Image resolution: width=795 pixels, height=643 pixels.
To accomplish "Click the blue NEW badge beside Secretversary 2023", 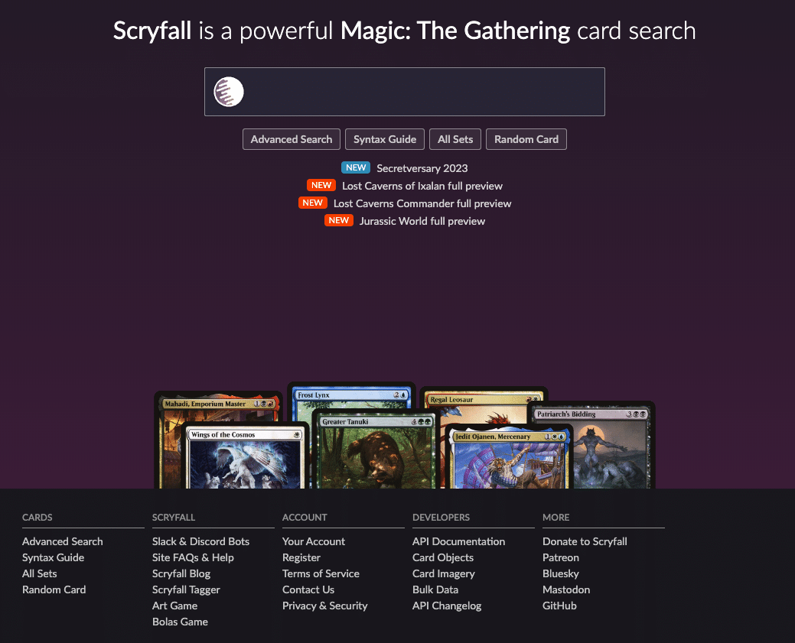I will coord(356,167).
